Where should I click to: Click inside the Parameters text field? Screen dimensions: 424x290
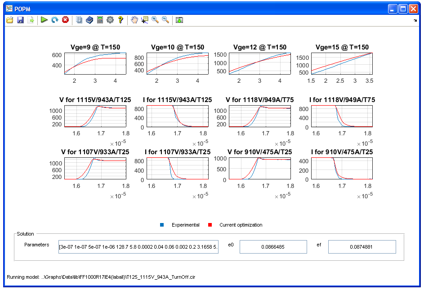coord(138,247)
